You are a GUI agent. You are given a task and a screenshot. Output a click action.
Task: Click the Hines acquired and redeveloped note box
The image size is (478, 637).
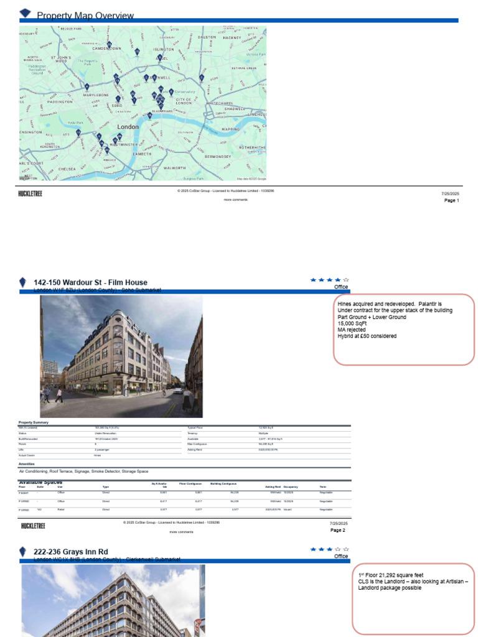click(404, 330)
